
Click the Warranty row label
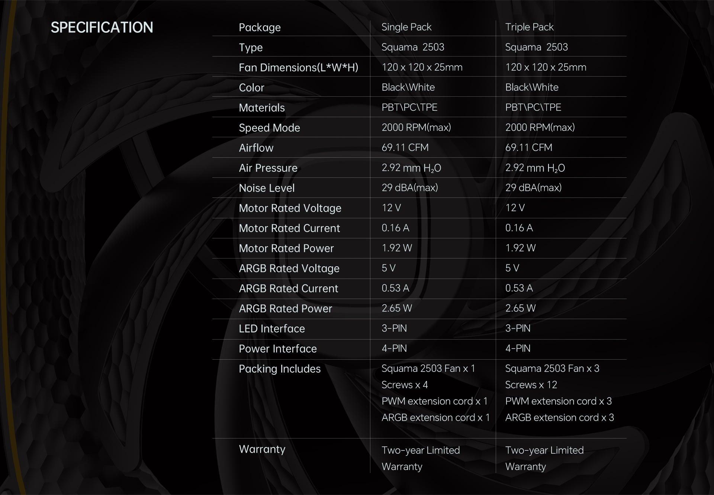click(262, 449)
